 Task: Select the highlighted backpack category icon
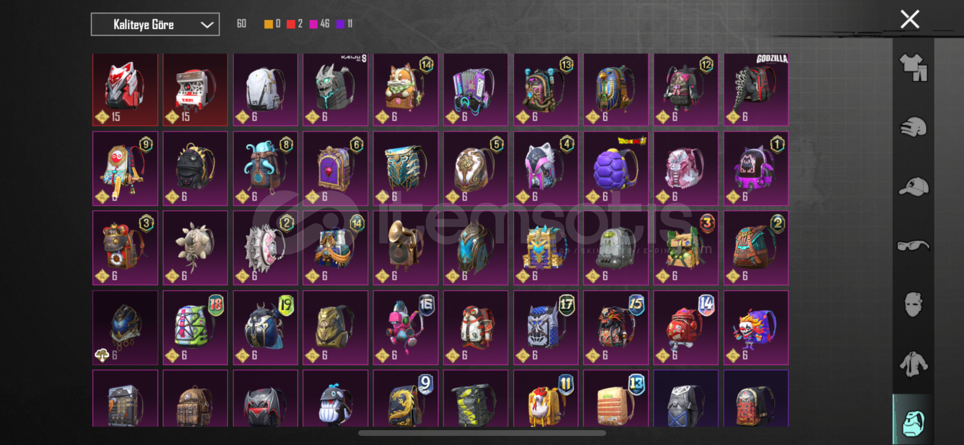[x=913, y=423]
